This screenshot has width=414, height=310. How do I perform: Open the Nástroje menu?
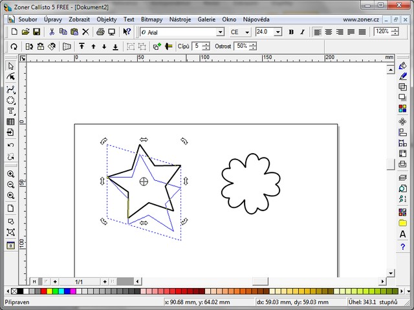point(180,19)
